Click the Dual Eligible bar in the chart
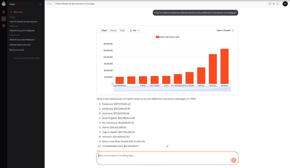 pyautogui.click(x=189, y=78)
